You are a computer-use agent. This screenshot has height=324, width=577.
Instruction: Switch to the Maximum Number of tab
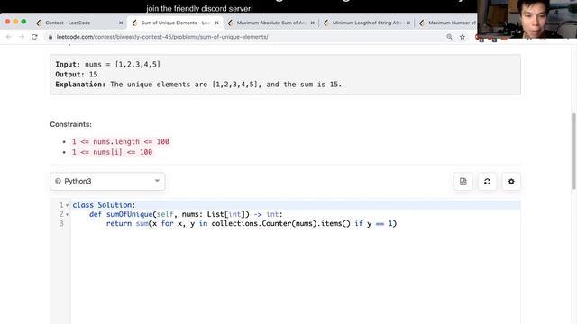click(x=447, y=22)
